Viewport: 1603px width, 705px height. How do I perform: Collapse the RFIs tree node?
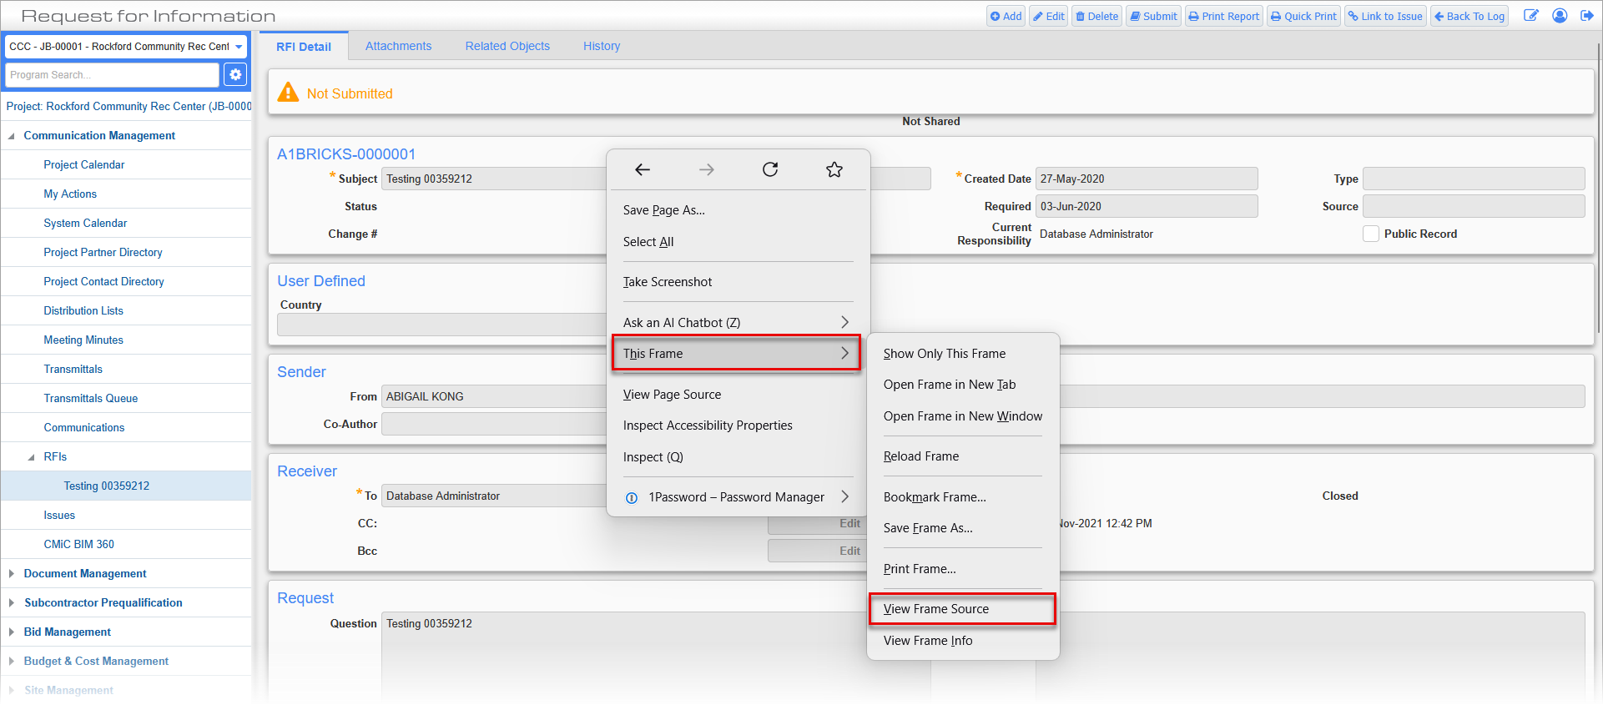(x=32, y=457)
